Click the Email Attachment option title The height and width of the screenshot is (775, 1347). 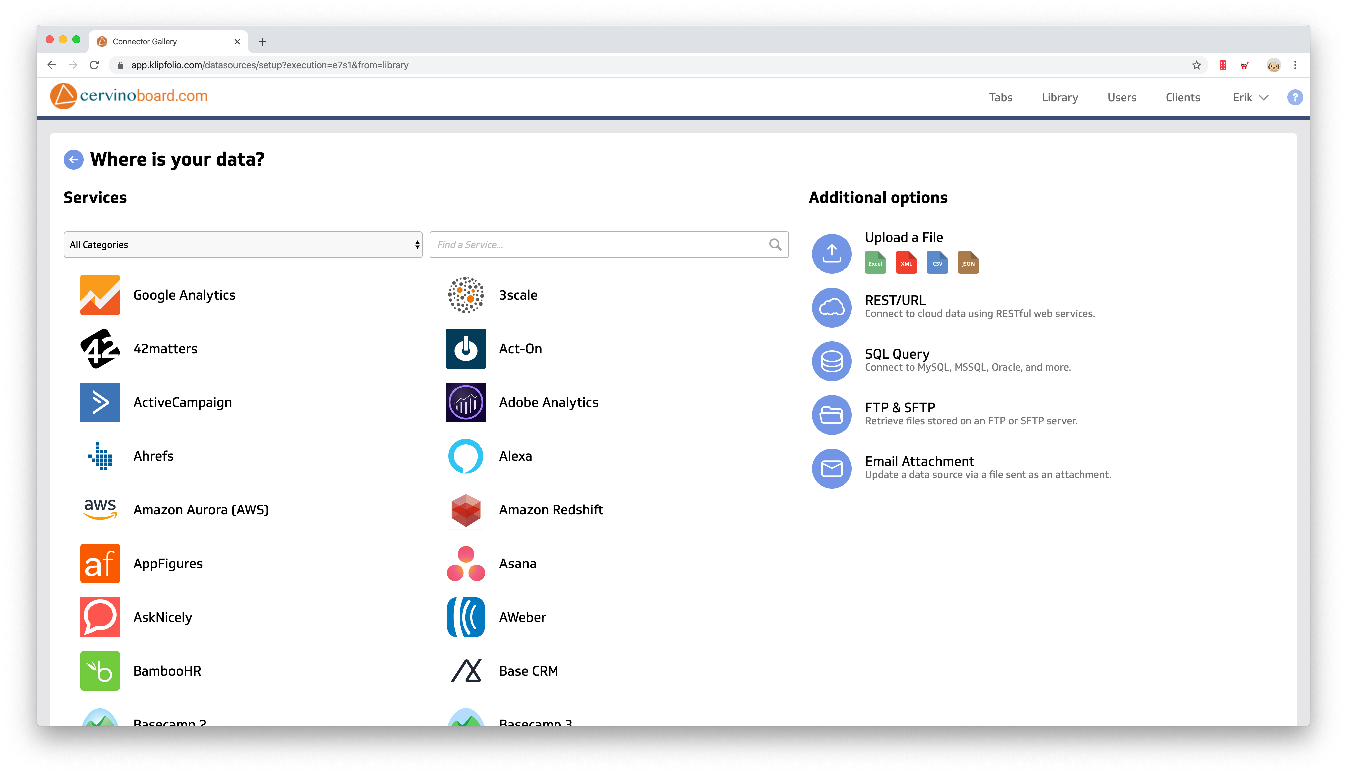click(x=919, y=461)
